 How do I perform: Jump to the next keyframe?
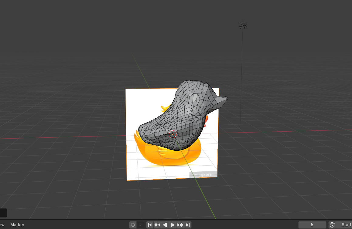180,225
